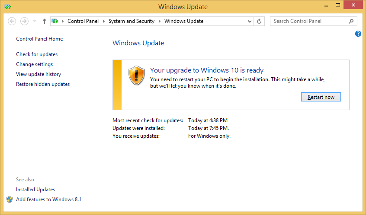Maximize the Windows Update window

tap(338, 5)
